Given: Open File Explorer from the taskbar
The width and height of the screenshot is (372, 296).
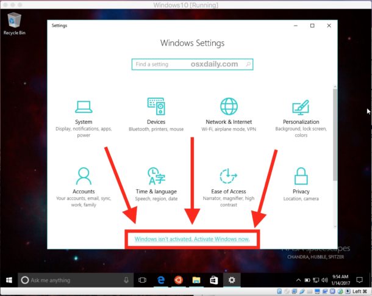Looking at the screenshot, I should tap(196, 280).
